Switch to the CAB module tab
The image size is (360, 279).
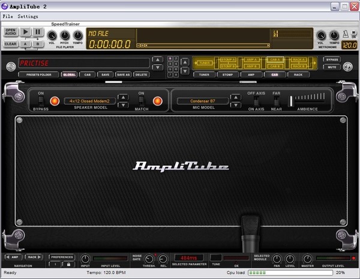pos(275,75)
